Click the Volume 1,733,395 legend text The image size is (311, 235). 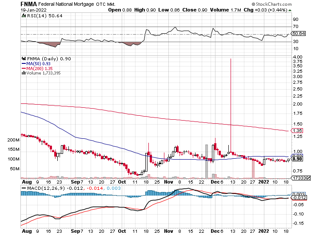pyautogui.click(x=44, y=73)
